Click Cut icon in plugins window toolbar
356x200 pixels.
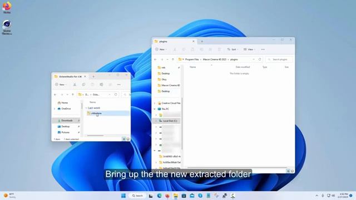pos(175,49)
